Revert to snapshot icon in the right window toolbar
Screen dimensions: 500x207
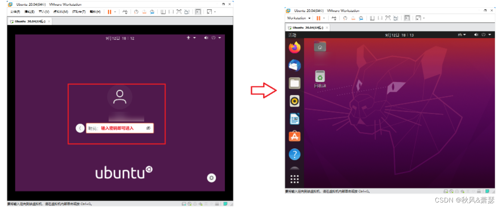[353, 18]
